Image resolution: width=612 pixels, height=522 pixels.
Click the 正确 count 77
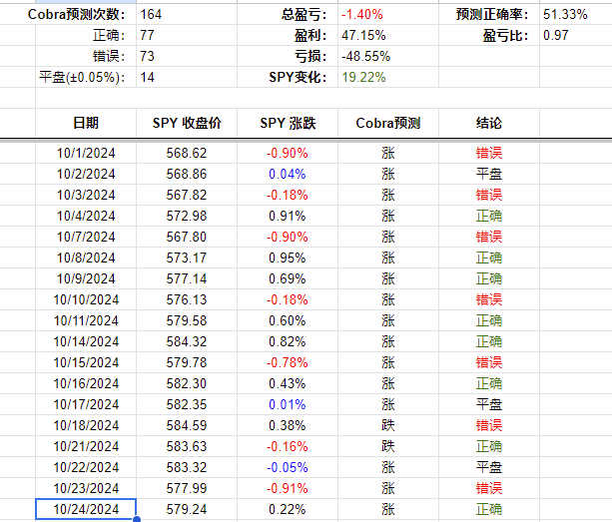pyautogui.click(x=147, y=36)
